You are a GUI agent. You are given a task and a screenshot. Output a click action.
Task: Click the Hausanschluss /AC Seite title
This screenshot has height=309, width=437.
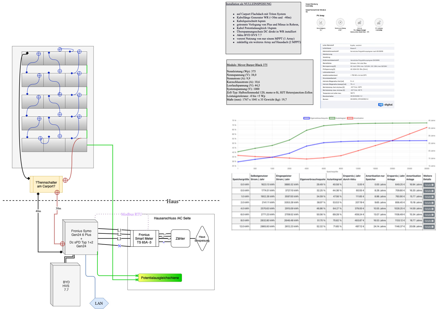172,218
